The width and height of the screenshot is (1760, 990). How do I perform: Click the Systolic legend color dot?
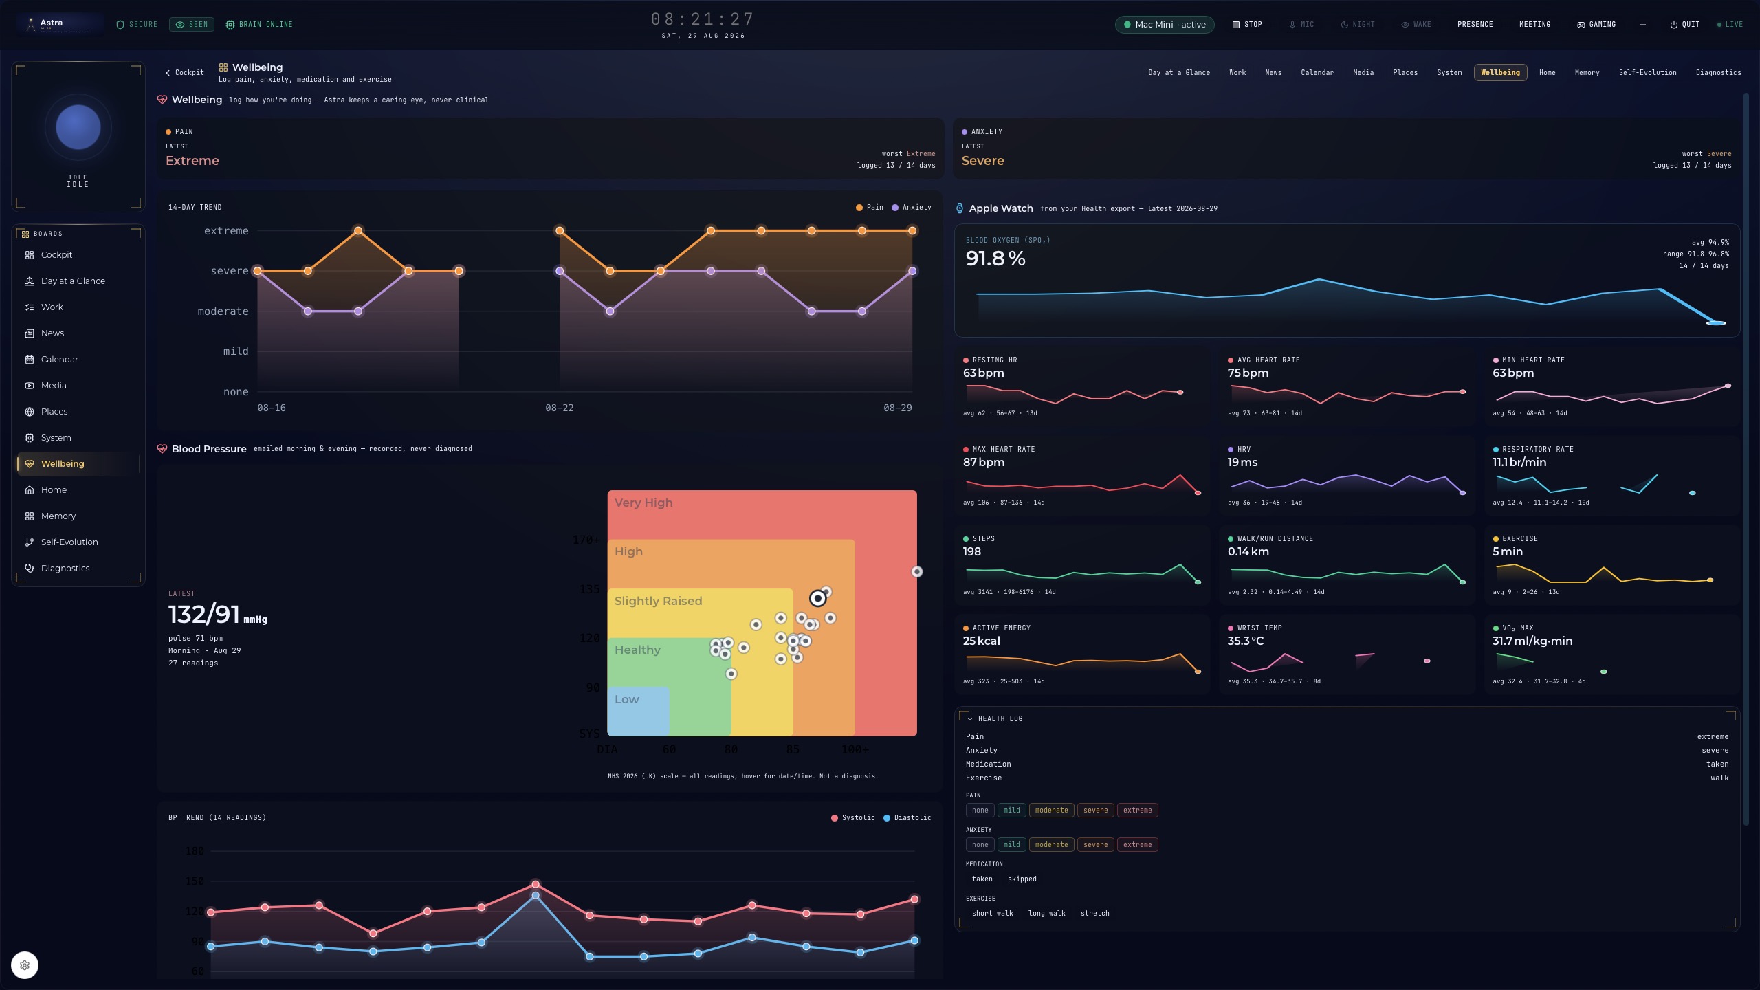pos(835,818)
